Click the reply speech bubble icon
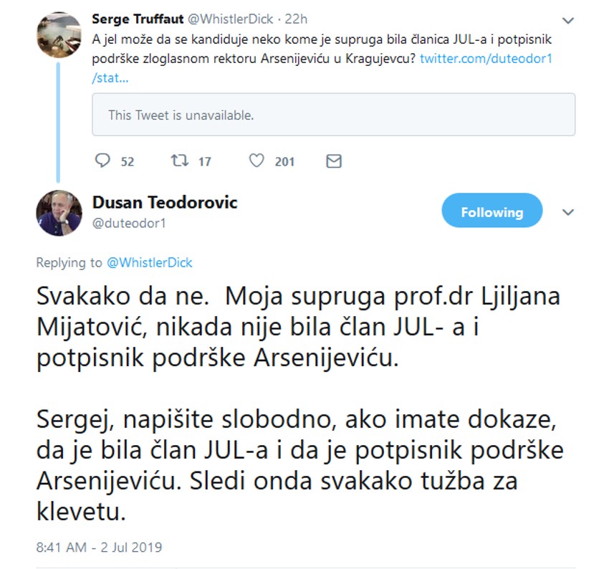This screenshot has width=609, height=569. coord(103,161)
